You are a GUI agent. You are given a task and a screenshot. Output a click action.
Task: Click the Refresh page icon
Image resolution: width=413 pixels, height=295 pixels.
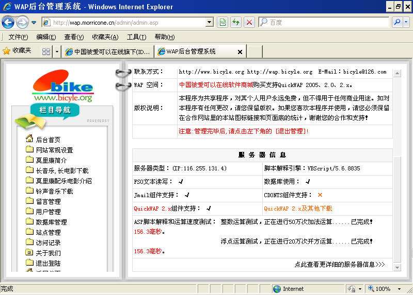[236, 22]
